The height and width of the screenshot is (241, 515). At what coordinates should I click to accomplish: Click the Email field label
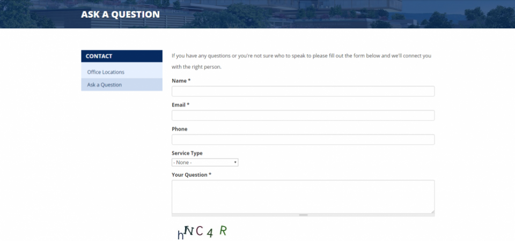(x=180, y=105)
